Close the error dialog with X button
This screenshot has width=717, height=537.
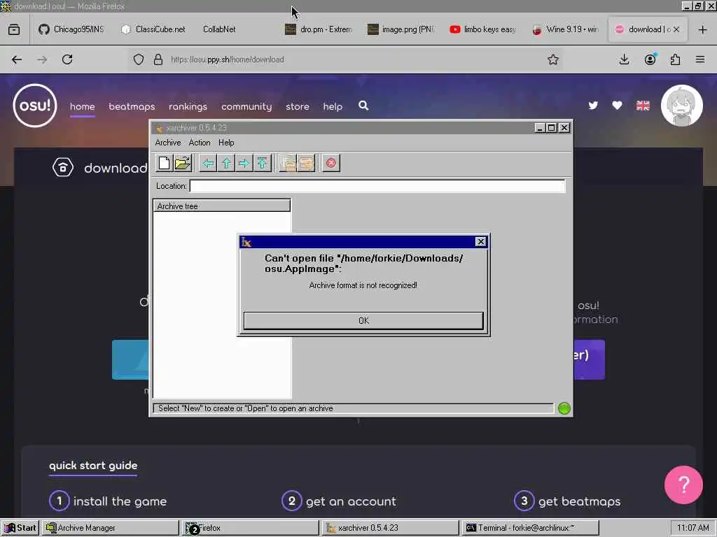[x=480, y=241]
